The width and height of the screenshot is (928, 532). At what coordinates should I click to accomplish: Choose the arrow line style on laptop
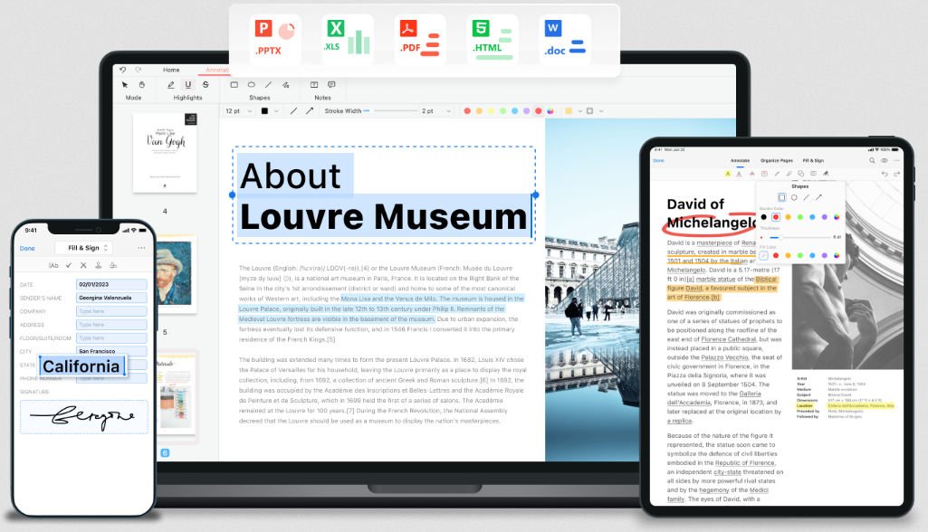tap(310, 110)
